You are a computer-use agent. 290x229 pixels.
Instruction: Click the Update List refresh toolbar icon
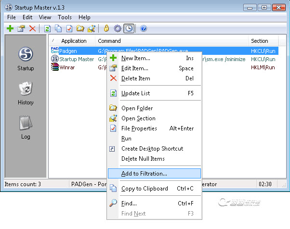47,28
